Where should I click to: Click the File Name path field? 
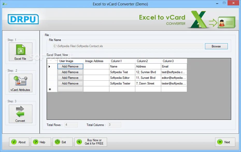[x=128, y=46]
